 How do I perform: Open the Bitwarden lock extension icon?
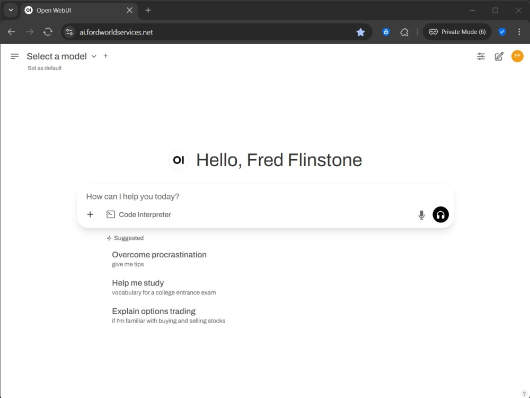pyautogui.click(x=386, y=32)
